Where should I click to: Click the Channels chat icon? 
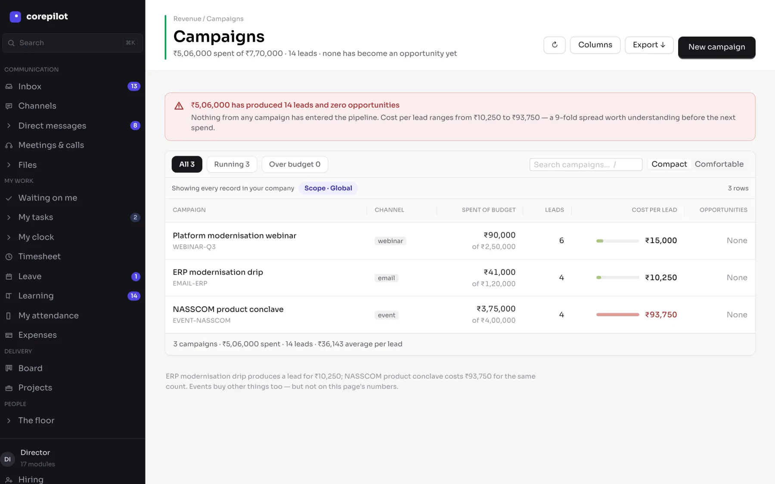tap(9, 106)
